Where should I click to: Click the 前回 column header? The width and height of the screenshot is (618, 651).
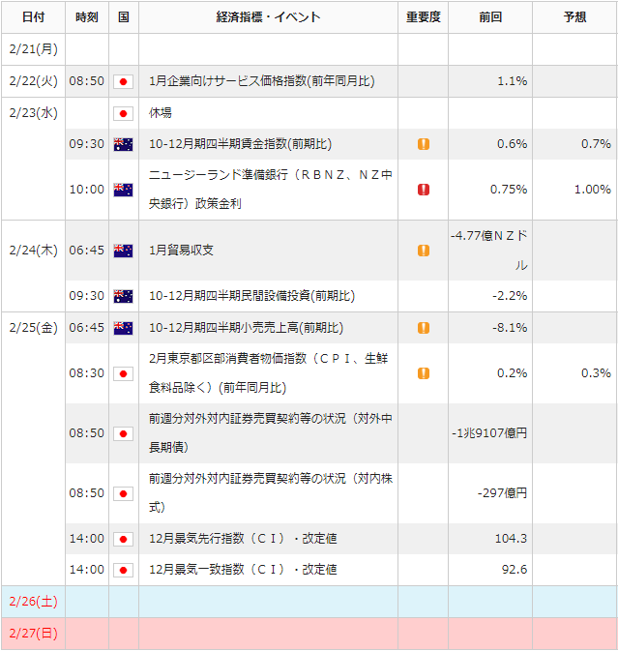pyautogui.click(x=490, y=17)
